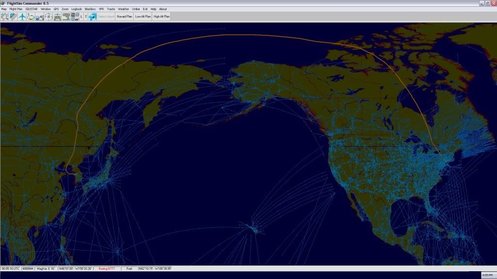This screenshot has height=279, width=497.
Task: Click the first map search toolbar icon
Action: 5,16
